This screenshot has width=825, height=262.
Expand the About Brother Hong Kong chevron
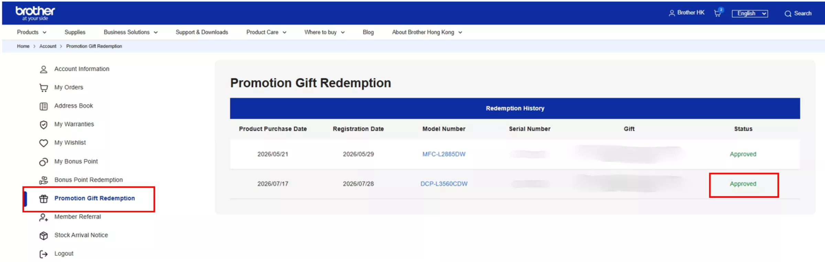(x=460, y=32)
